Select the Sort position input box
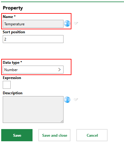 (x=33, y=39)
